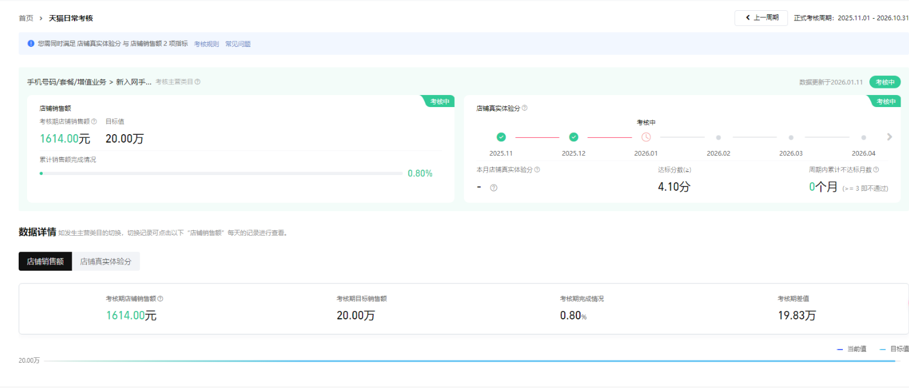Click help icon next to 考核主营类目
909x388 pixels.
pos(197,82)
